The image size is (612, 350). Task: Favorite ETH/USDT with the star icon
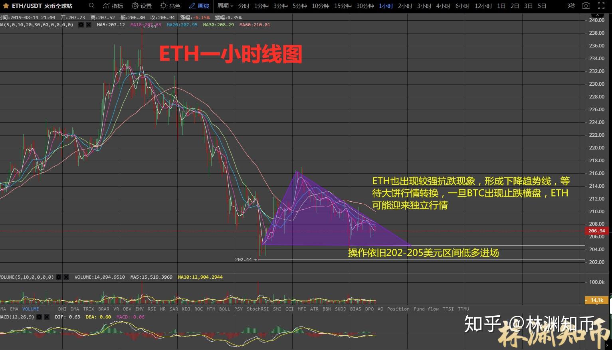click(x=6, y=6)
